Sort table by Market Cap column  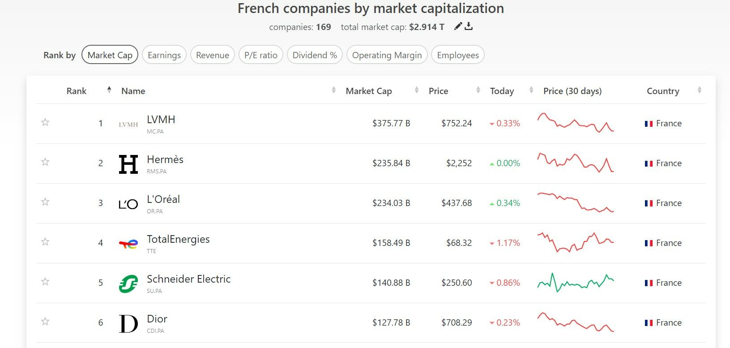368,91
